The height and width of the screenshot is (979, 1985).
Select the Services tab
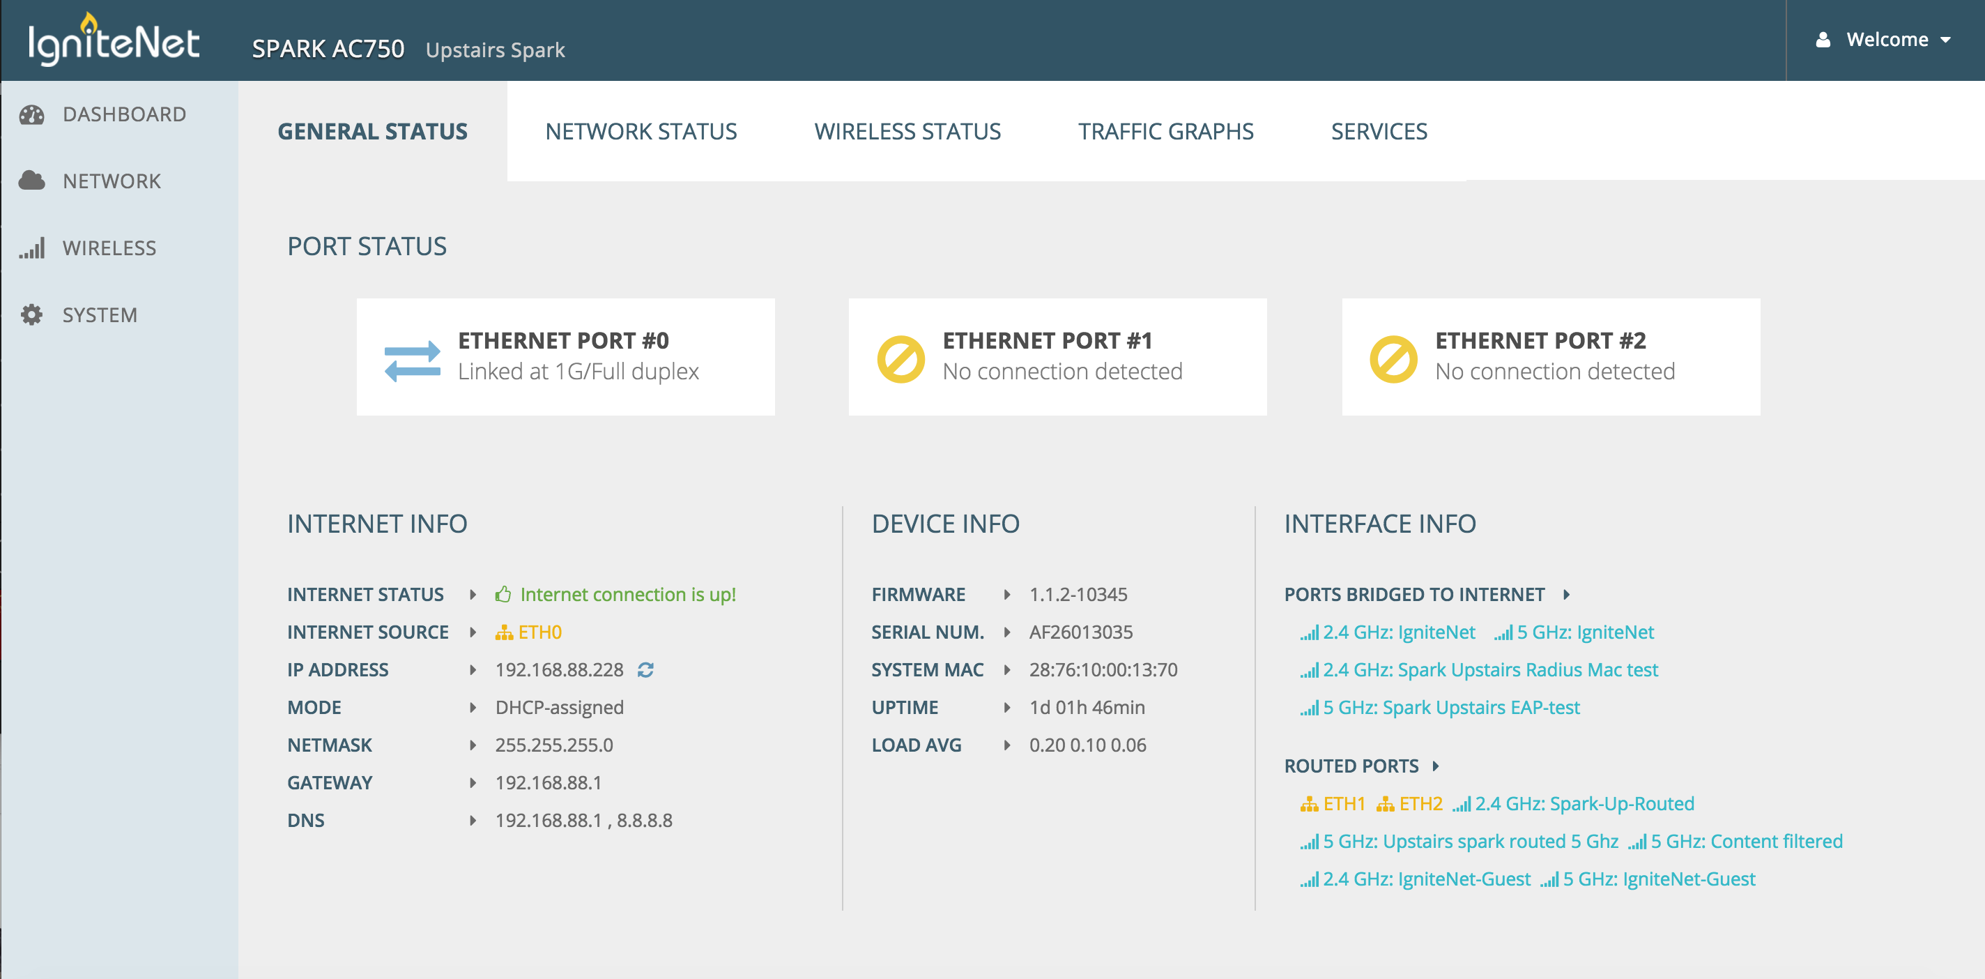click(1379, 132)
